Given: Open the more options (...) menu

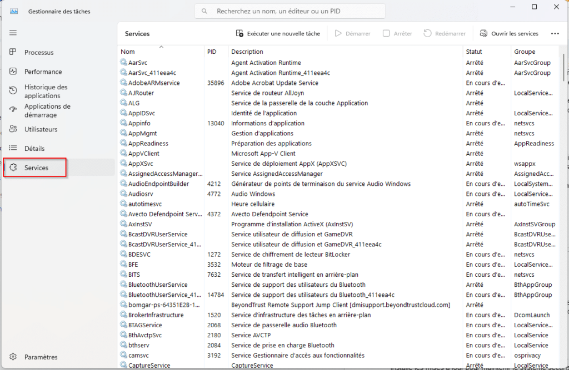Looking at the screenshot, I should [x=555, y=33].
